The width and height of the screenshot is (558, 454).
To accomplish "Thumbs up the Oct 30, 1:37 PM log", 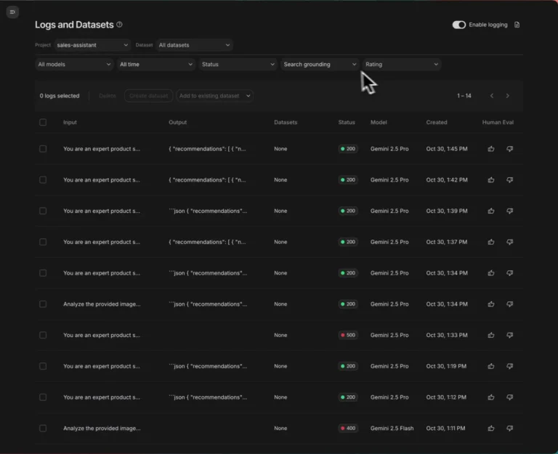I will click(491, 242).
